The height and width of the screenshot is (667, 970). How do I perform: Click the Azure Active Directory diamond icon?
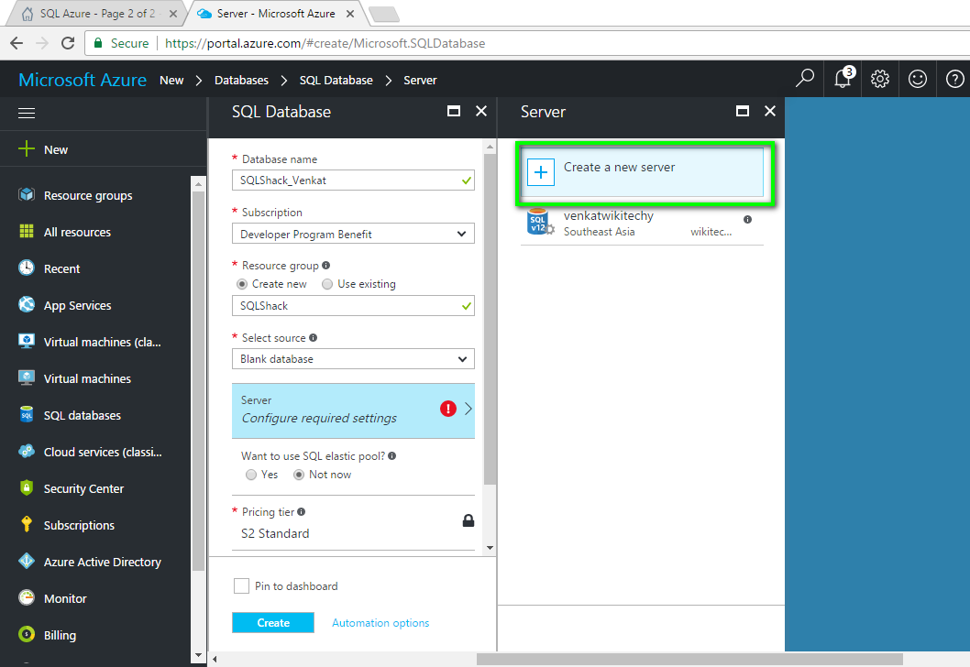click(27, 561)
